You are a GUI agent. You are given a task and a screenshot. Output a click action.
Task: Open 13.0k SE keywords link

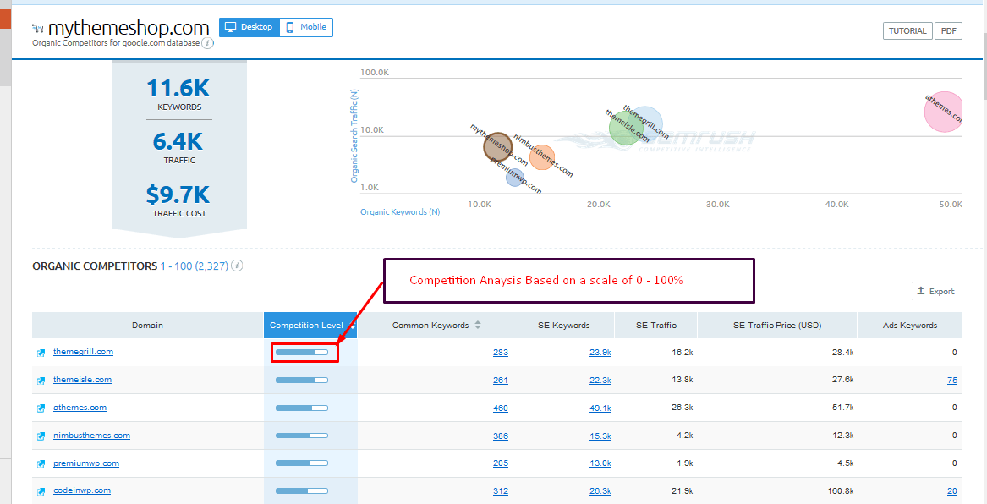(600, 463)
